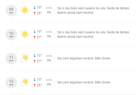Click the day 09 forecast description text
Viewport: 136px width, 95px height.
(93, 10)
